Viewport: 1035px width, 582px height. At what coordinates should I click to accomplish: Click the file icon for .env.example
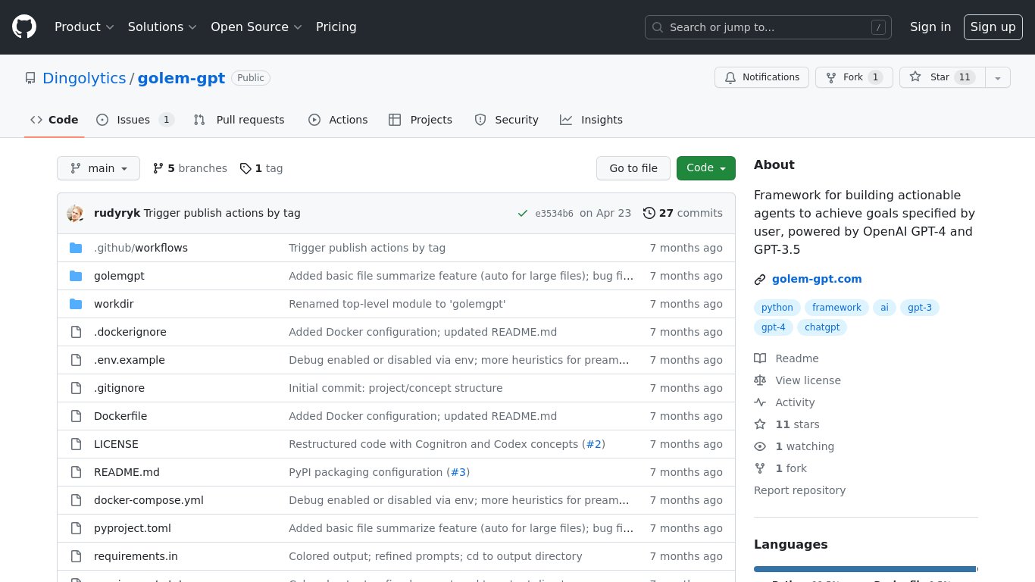click(x=76, y=360)
